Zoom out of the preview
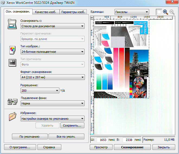This screenshot has width=179, height=154. point(172,12)
